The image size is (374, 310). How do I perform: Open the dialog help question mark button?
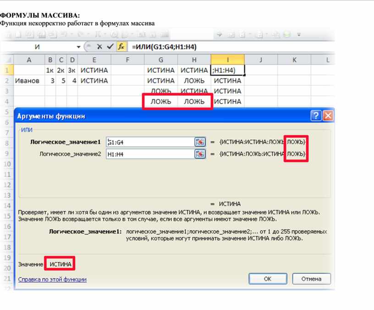point(316,116)
